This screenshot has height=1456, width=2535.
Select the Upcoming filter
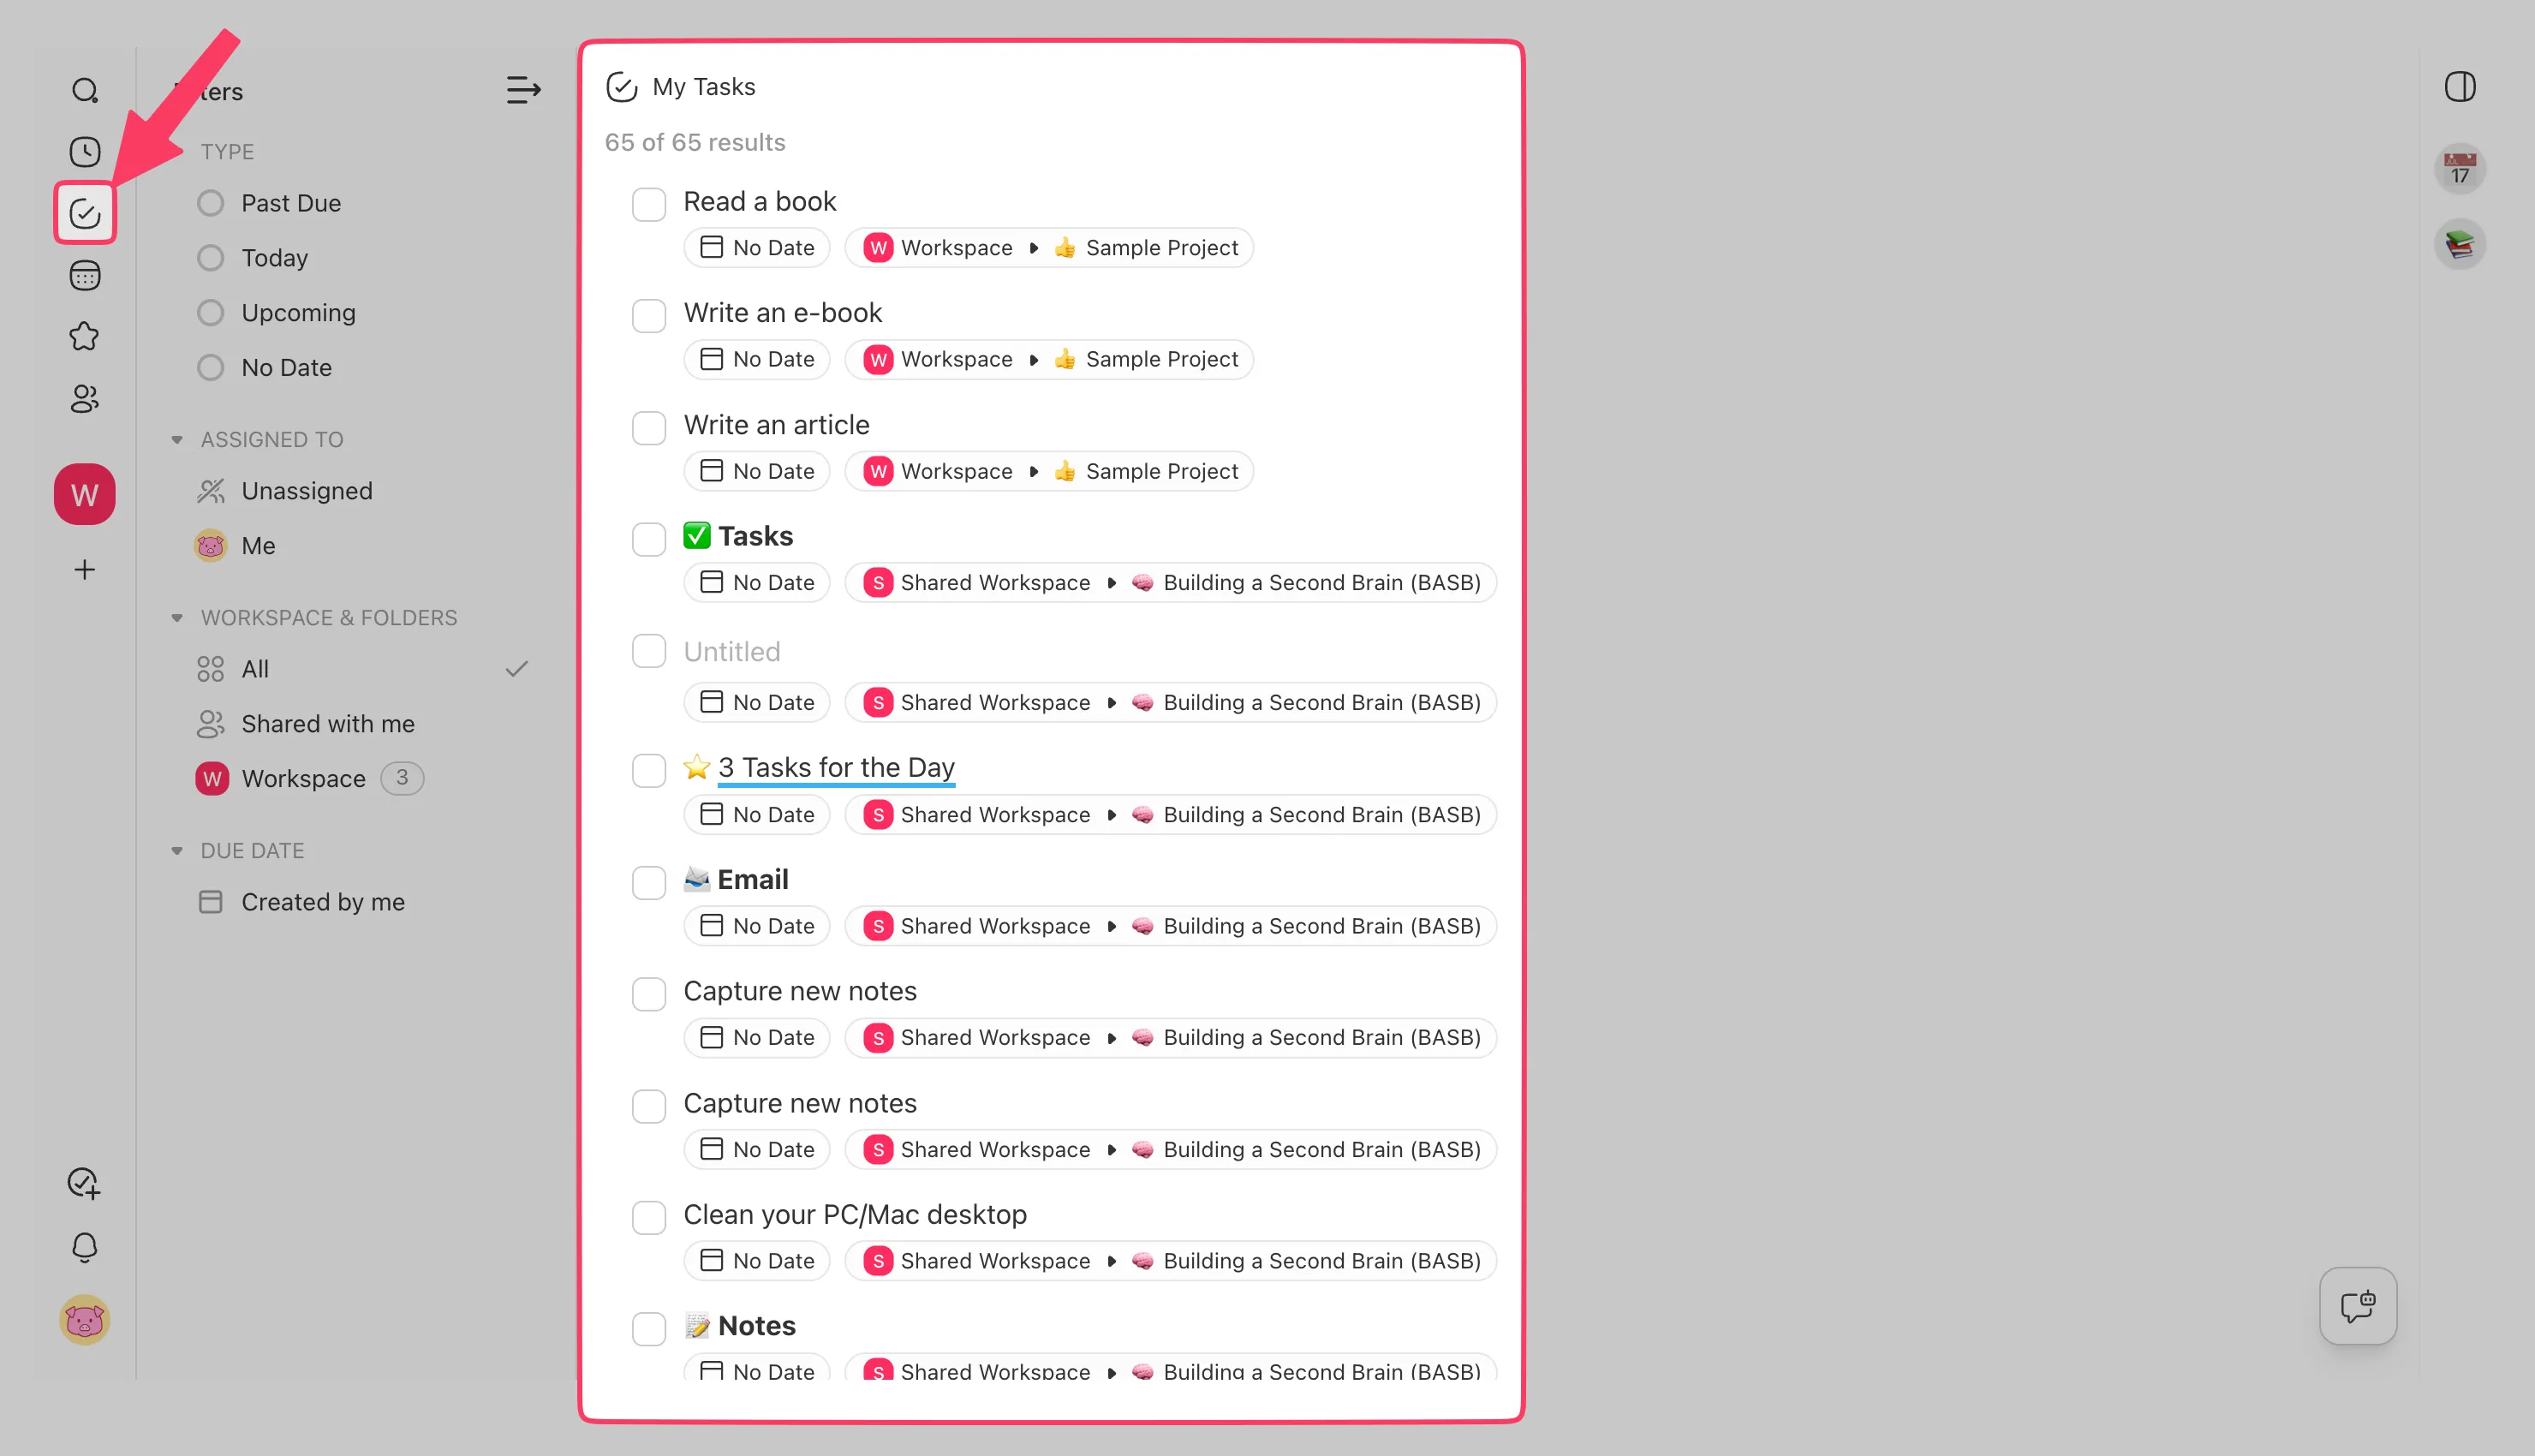pos(277,313)
